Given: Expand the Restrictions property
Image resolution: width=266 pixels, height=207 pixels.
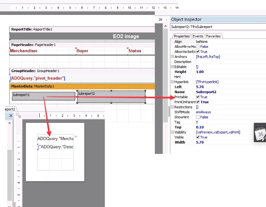Looking at the screenshot, I should [x=172, y=107].
